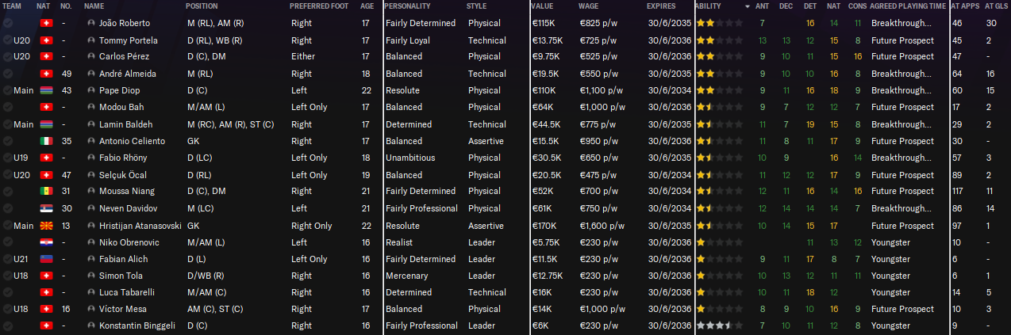
Task: Click Moussa Niang's Senegal flag icon
Action: (45, 192)
